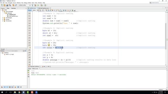Click Start Macro Recording editor icon
The height and width of the screenshot is (94, 168).
(68, 10)
